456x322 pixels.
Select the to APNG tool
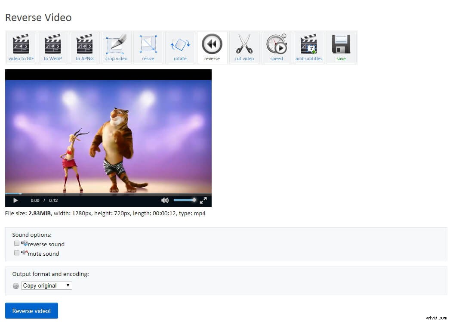click(x=84, y=46)
